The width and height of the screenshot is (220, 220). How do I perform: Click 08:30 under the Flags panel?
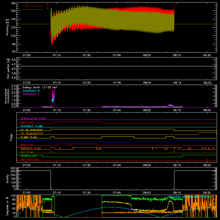click(x=207, y=165)
